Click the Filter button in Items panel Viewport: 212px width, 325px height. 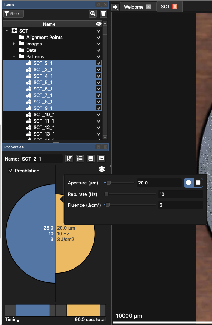(x=14, y=14)
